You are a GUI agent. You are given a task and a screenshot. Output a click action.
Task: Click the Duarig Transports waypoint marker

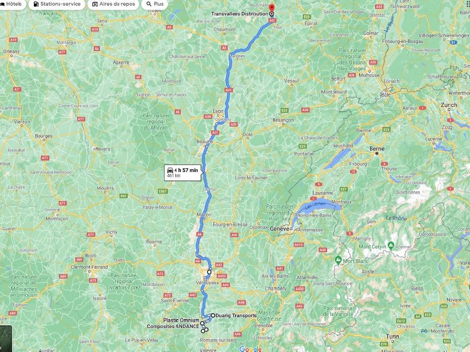tap(213, 315)
